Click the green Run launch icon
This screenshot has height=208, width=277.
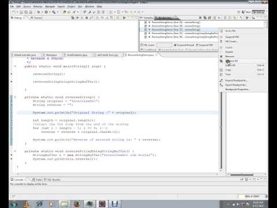click(x=46, y=12)
